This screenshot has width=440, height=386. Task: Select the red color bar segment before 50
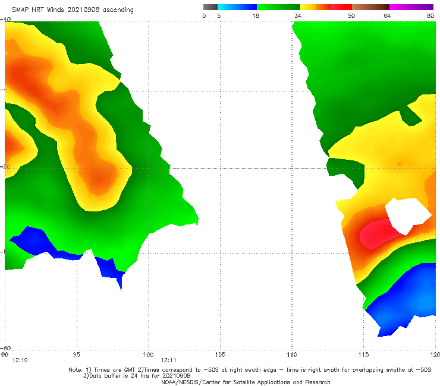[x=341, y=7]
